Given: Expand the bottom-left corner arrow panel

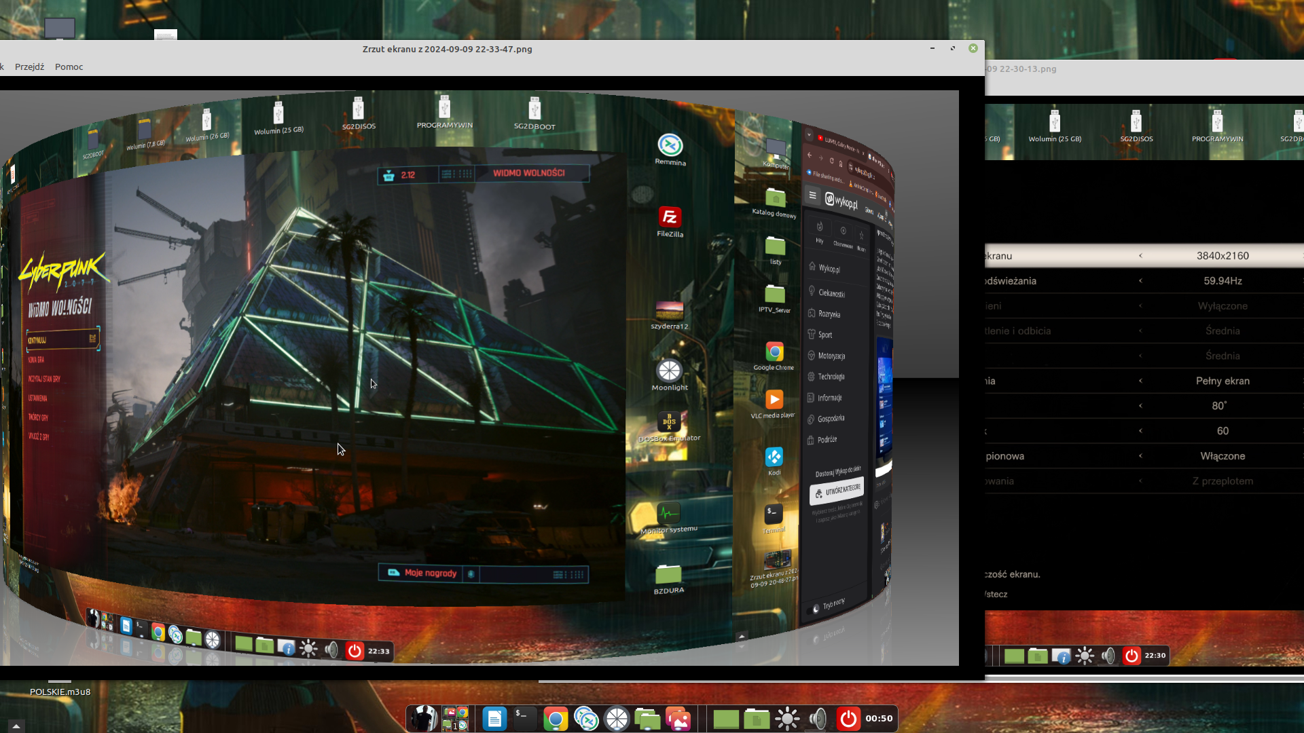Looking at the screenshot, I should tap(16, 726).
